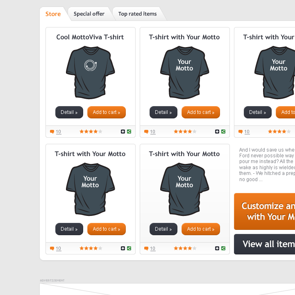This screenshot has height=295, width=295.
Task: Switch to the Special offer tab
Action: tap(89, 14)
